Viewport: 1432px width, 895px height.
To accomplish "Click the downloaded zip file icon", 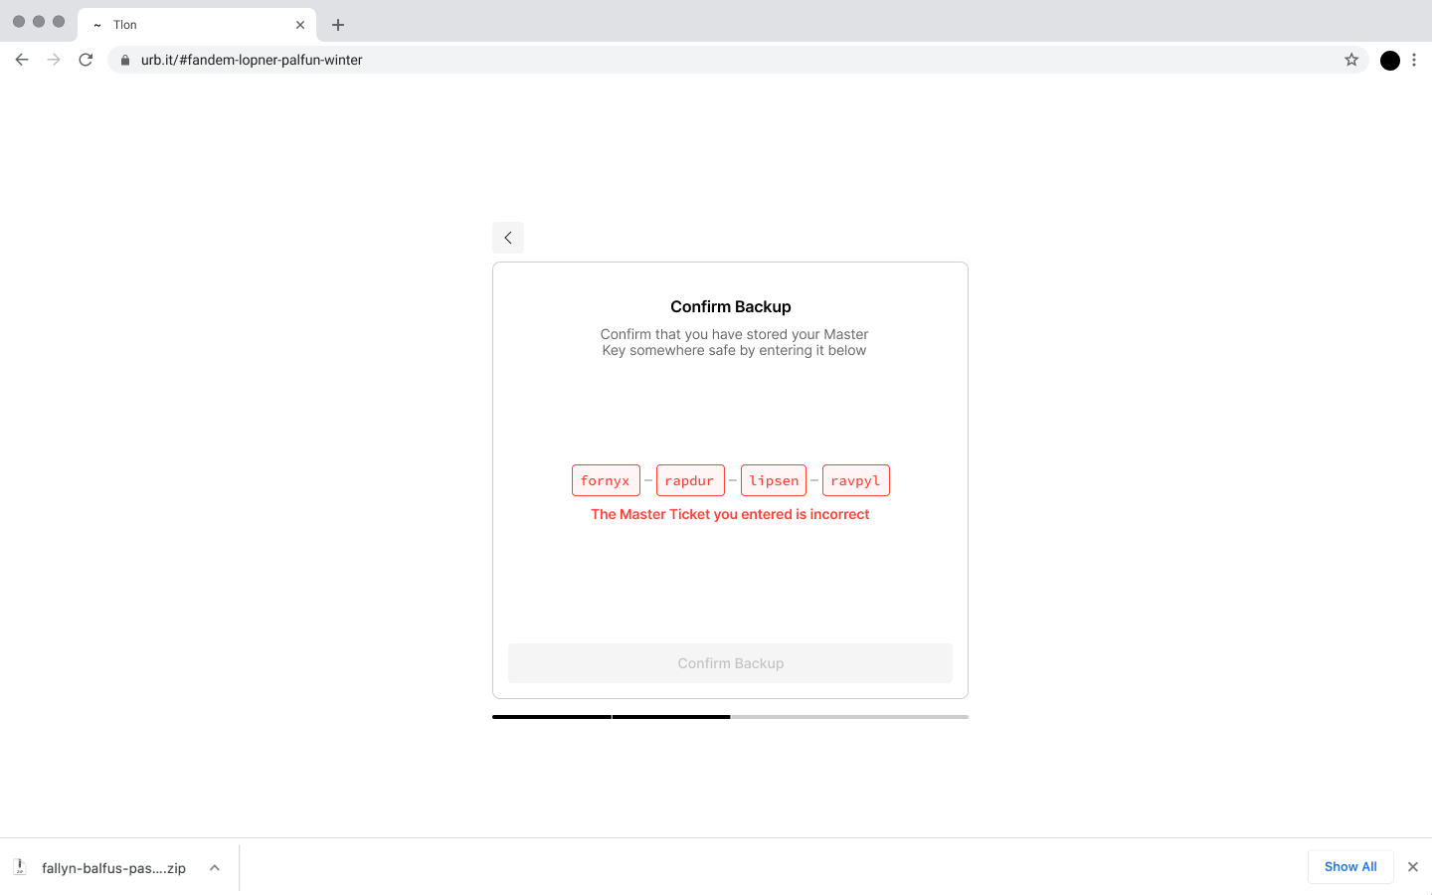I will pos(22,866).
